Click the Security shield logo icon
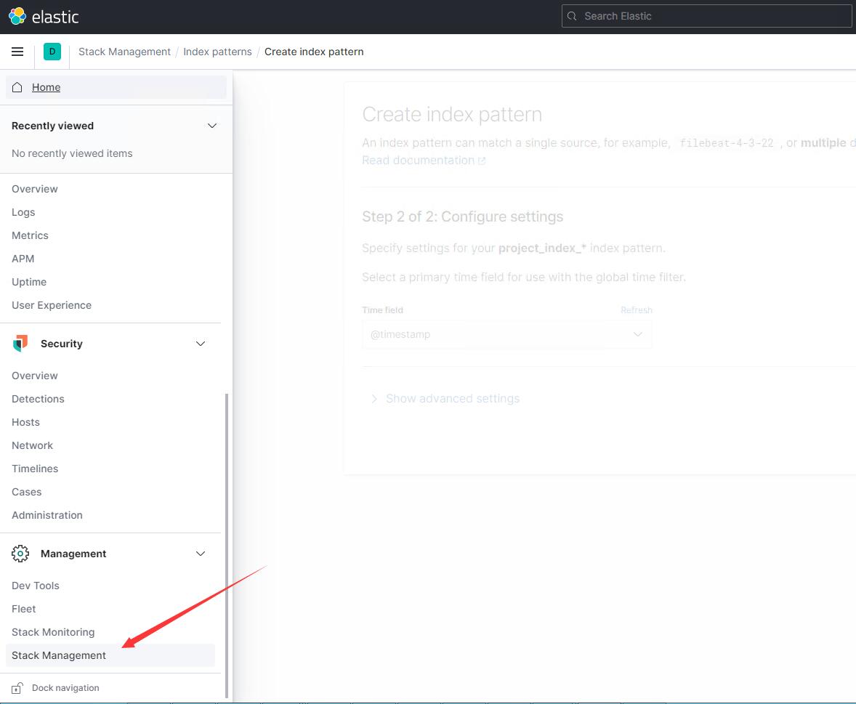 coord(20,344)
